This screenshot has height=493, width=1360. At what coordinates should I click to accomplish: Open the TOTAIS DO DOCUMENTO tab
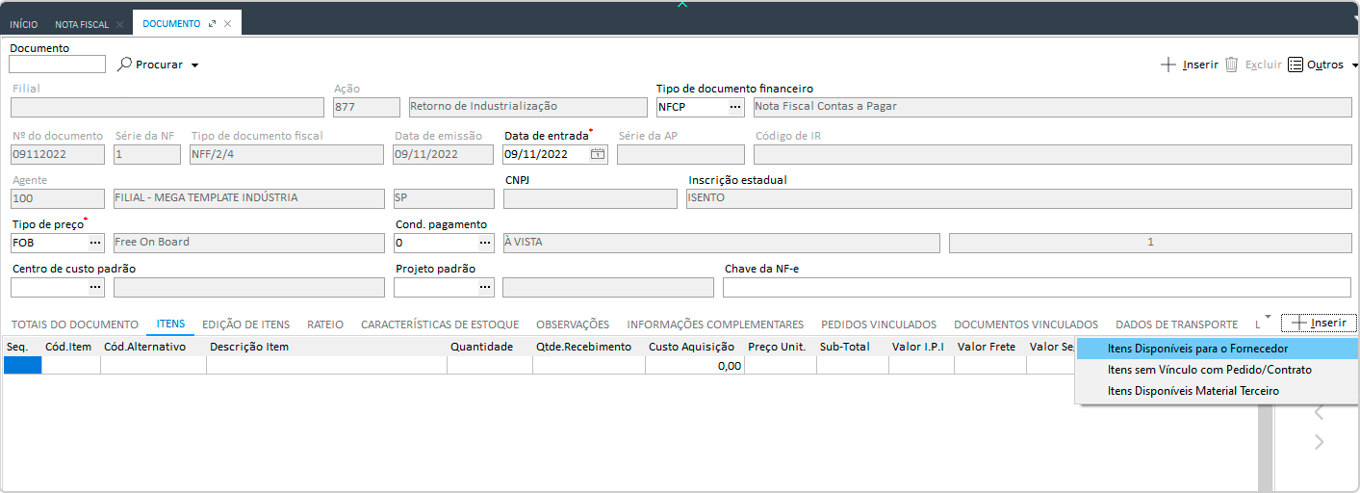coord(74,324)
